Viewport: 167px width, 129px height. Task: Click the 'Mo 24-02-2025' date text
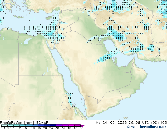point(111,123)
